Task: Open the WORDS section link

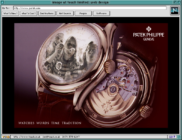Action: click(x=43, y=123)
